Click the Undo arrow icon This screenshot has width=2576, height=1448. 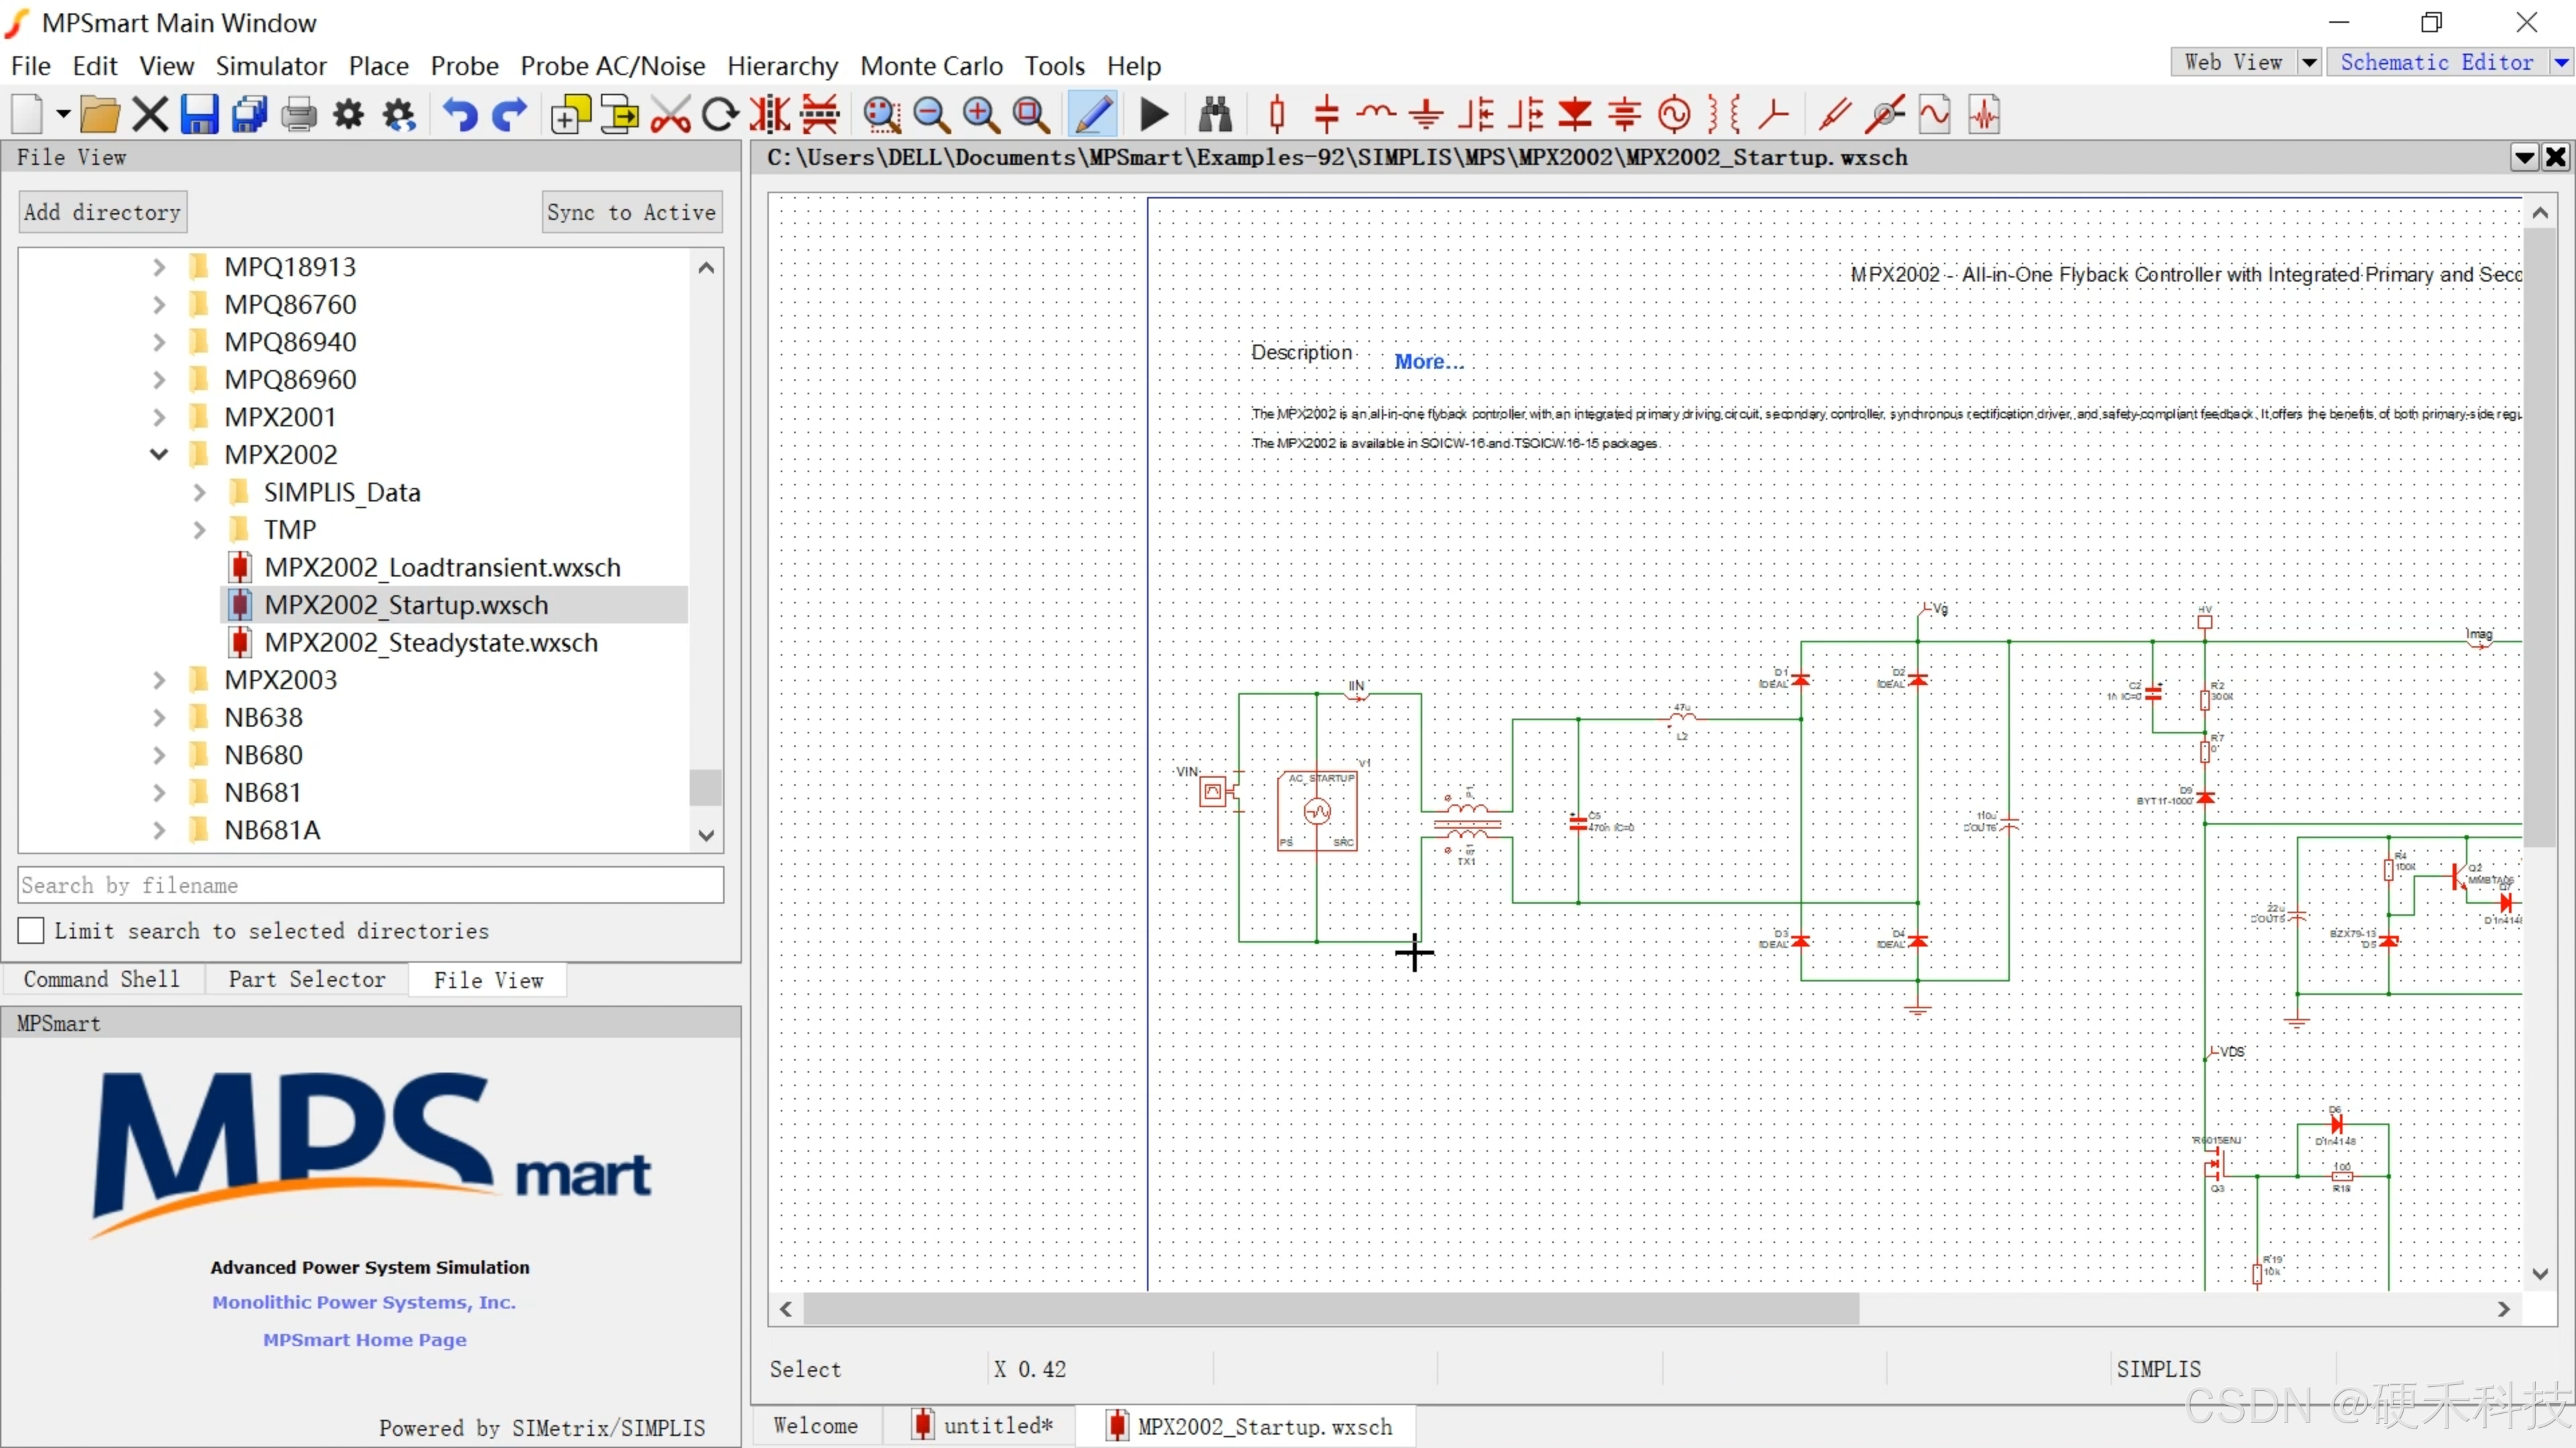[x=461, y=115]
